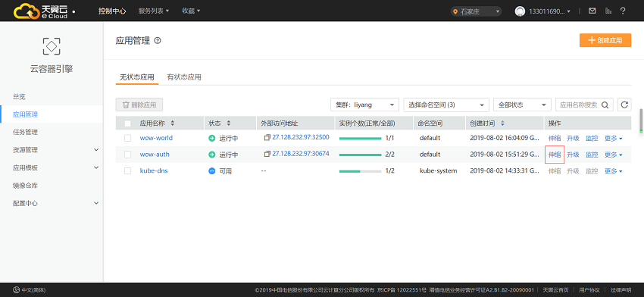The height and width of the screenshot is (297, 644).
Task: Click the vertical page scrollbar
Action: coord(641,121)
